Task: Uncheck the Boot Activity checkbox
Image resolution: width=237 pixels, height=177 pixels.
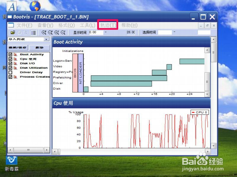Action: point(10,55)
